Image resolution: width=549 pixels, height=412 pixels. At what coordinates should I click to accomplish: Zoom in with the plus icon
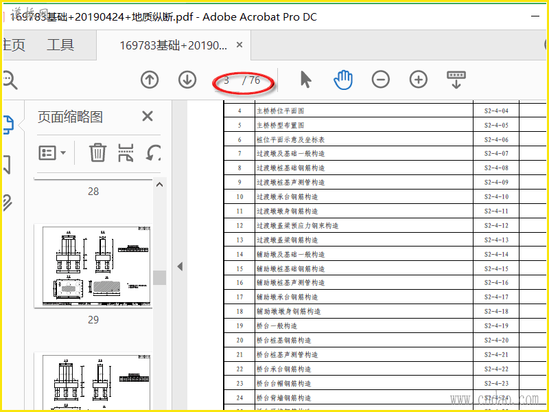pos(419,80)
